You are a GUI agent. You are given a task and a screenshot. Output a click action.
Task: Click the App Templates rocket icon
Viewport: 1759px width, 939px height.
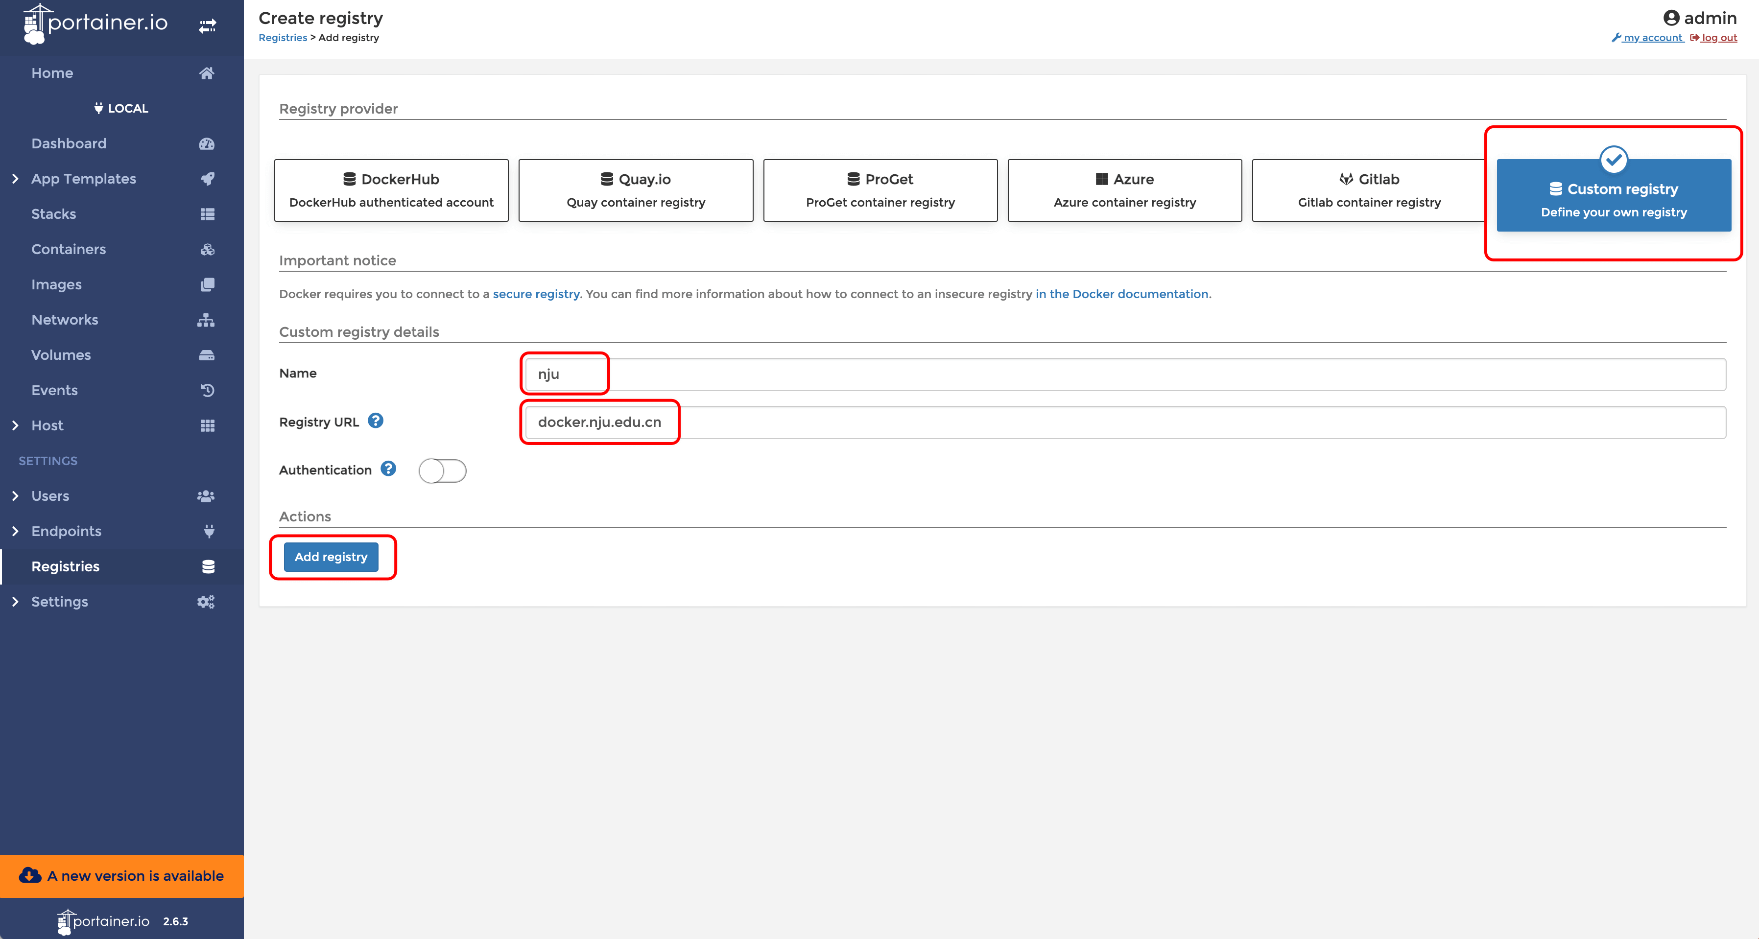(208, 179)
